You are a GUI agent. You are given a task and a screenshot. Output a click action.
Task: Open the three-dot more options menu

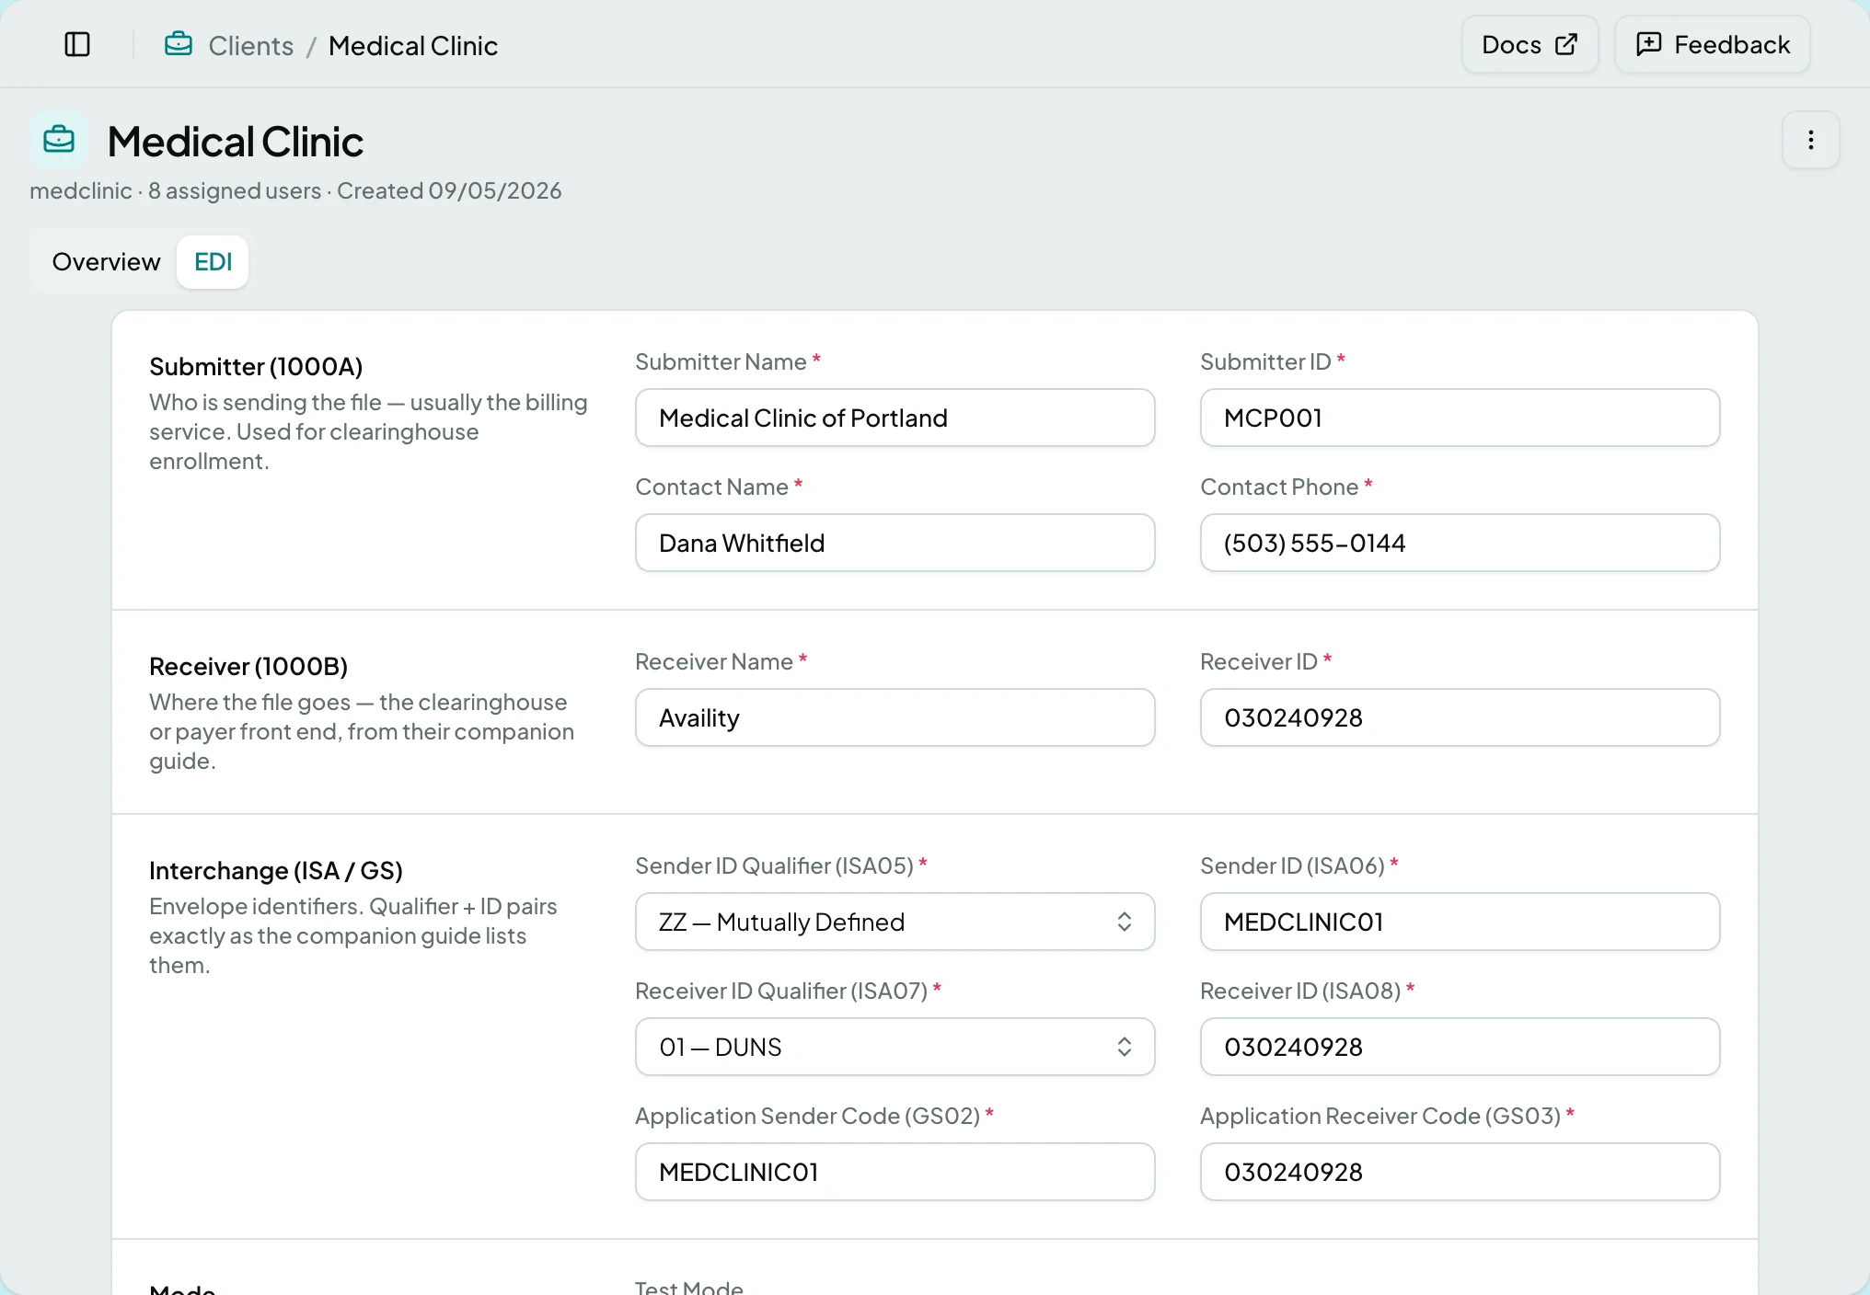[x=1810, y=140]
